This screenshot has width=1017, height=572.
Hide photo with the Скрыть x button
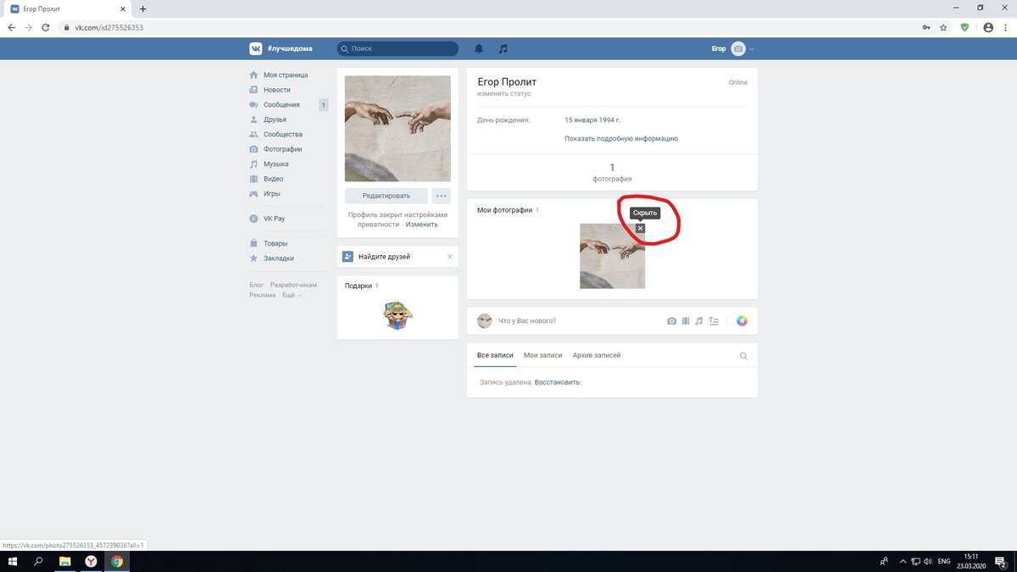pos(640,228)
